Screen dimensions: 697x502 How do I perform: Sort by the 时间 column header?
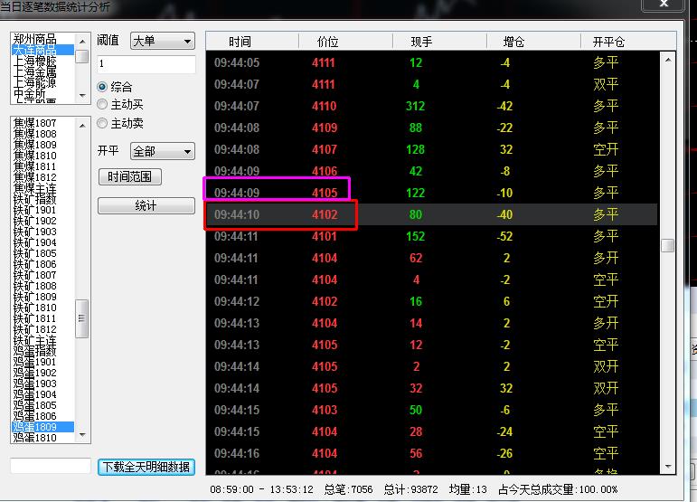pos(240,42)
